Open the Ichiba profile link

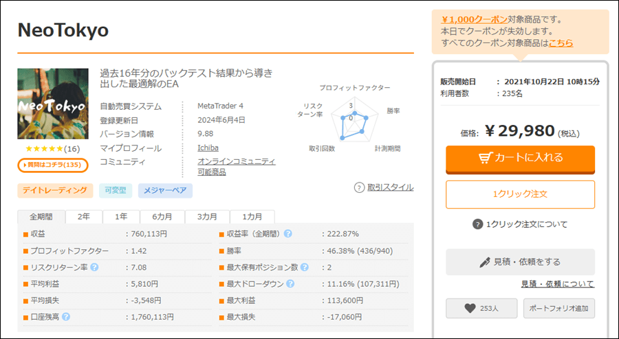click(208, 148)
